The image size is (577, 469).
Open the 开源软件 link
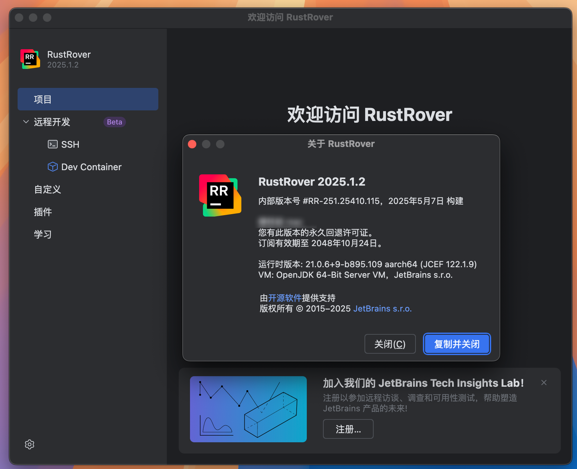click(285, 298)
